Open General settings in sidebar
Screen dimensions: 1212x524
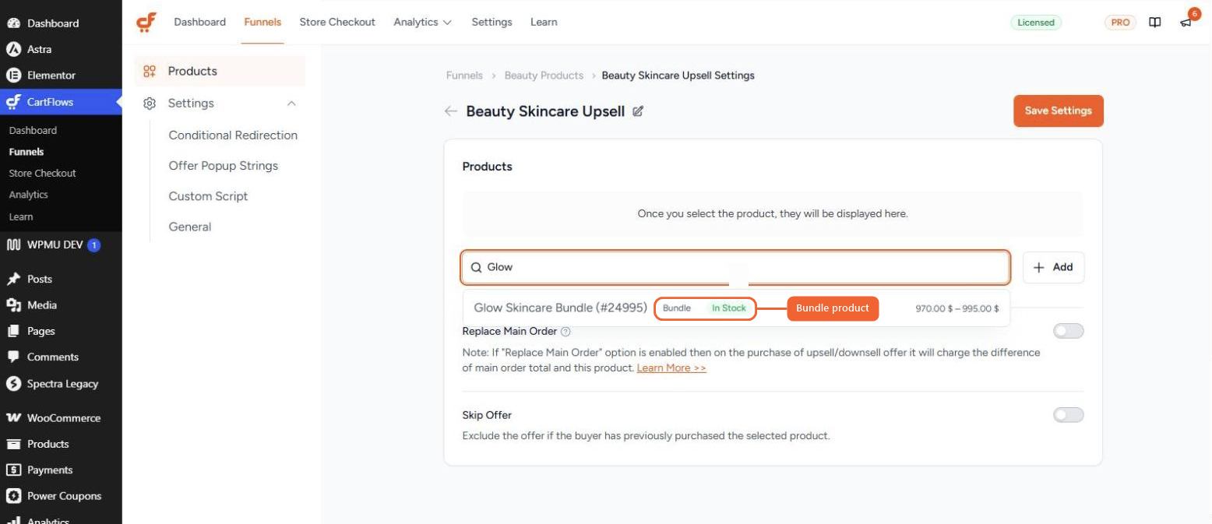click(x=190, y=227)
